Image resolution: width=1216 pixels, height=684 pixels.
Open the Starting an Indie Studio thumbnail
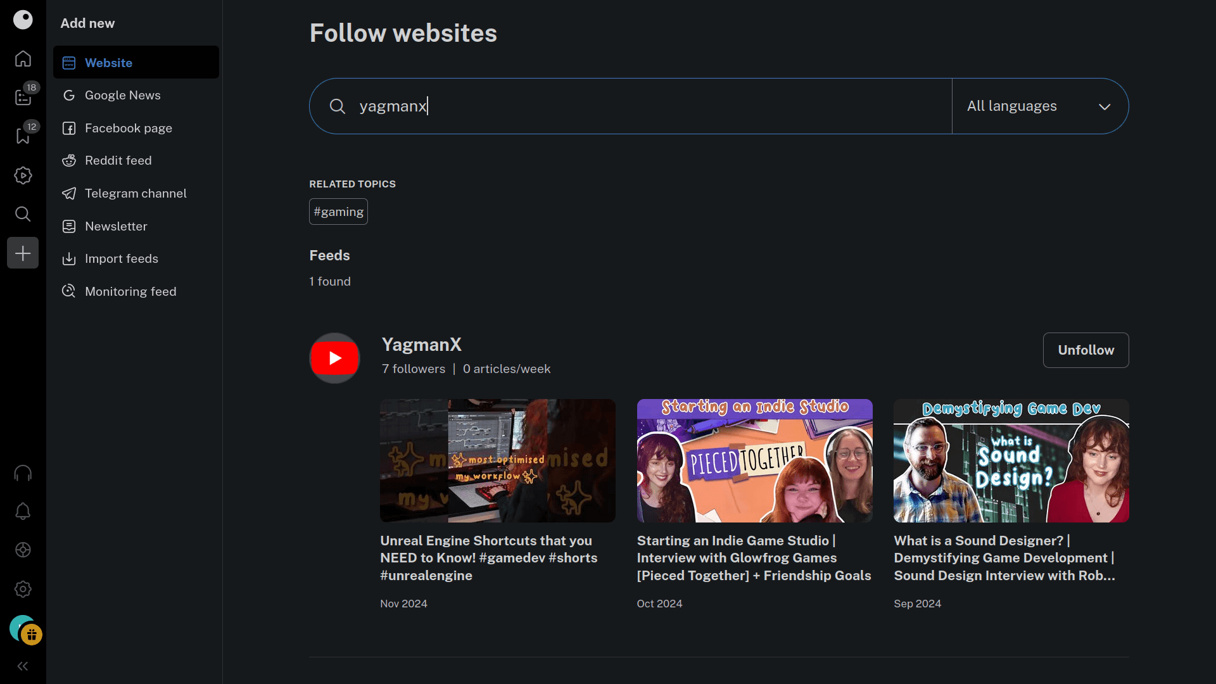(754, 460)
